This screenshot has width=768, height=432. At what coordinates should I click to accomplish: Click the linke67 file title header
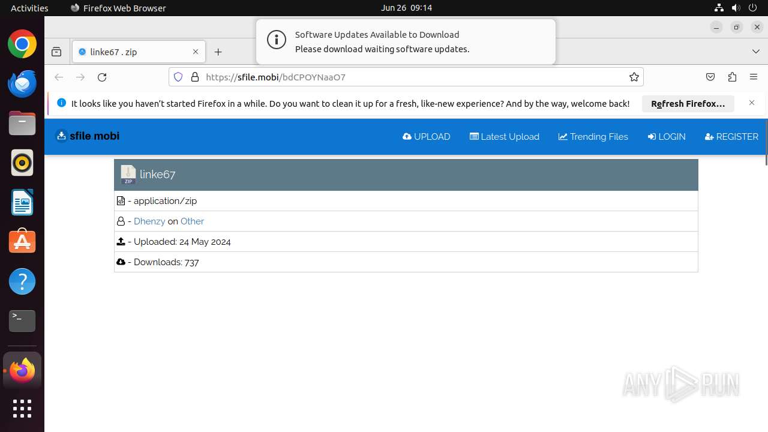pyautogui.click(x=157, y=175)
